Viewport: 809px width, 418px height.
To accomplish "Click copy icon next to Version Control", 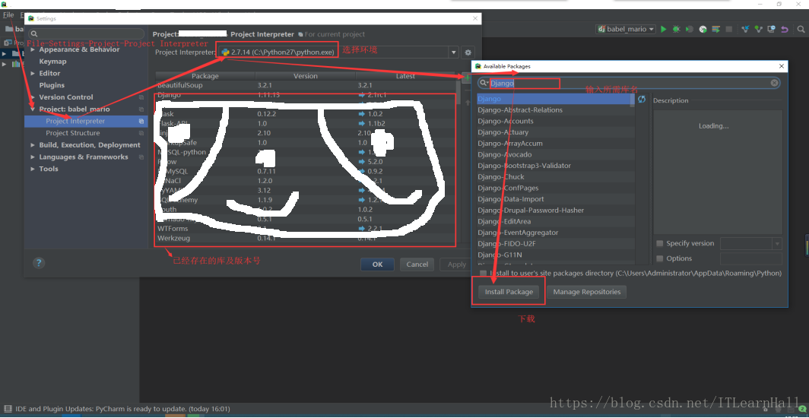I will (141, 97).
